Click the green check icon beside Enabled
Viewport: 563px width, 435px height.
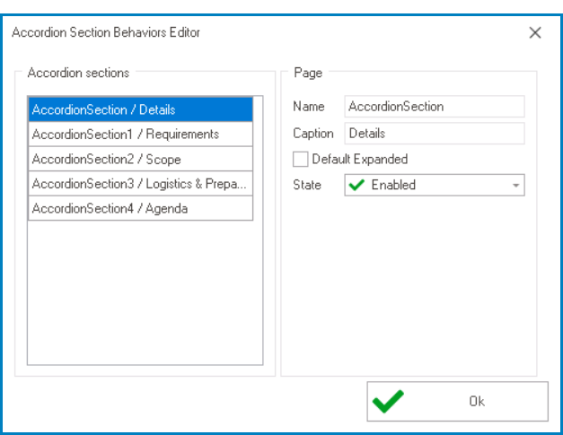pyautogui.click(x=356, y=186)
